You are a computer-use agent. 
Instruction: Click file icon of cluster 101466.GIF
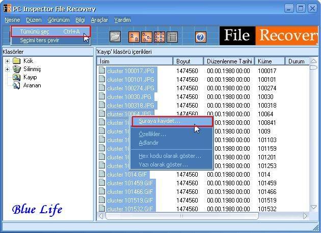102,191
